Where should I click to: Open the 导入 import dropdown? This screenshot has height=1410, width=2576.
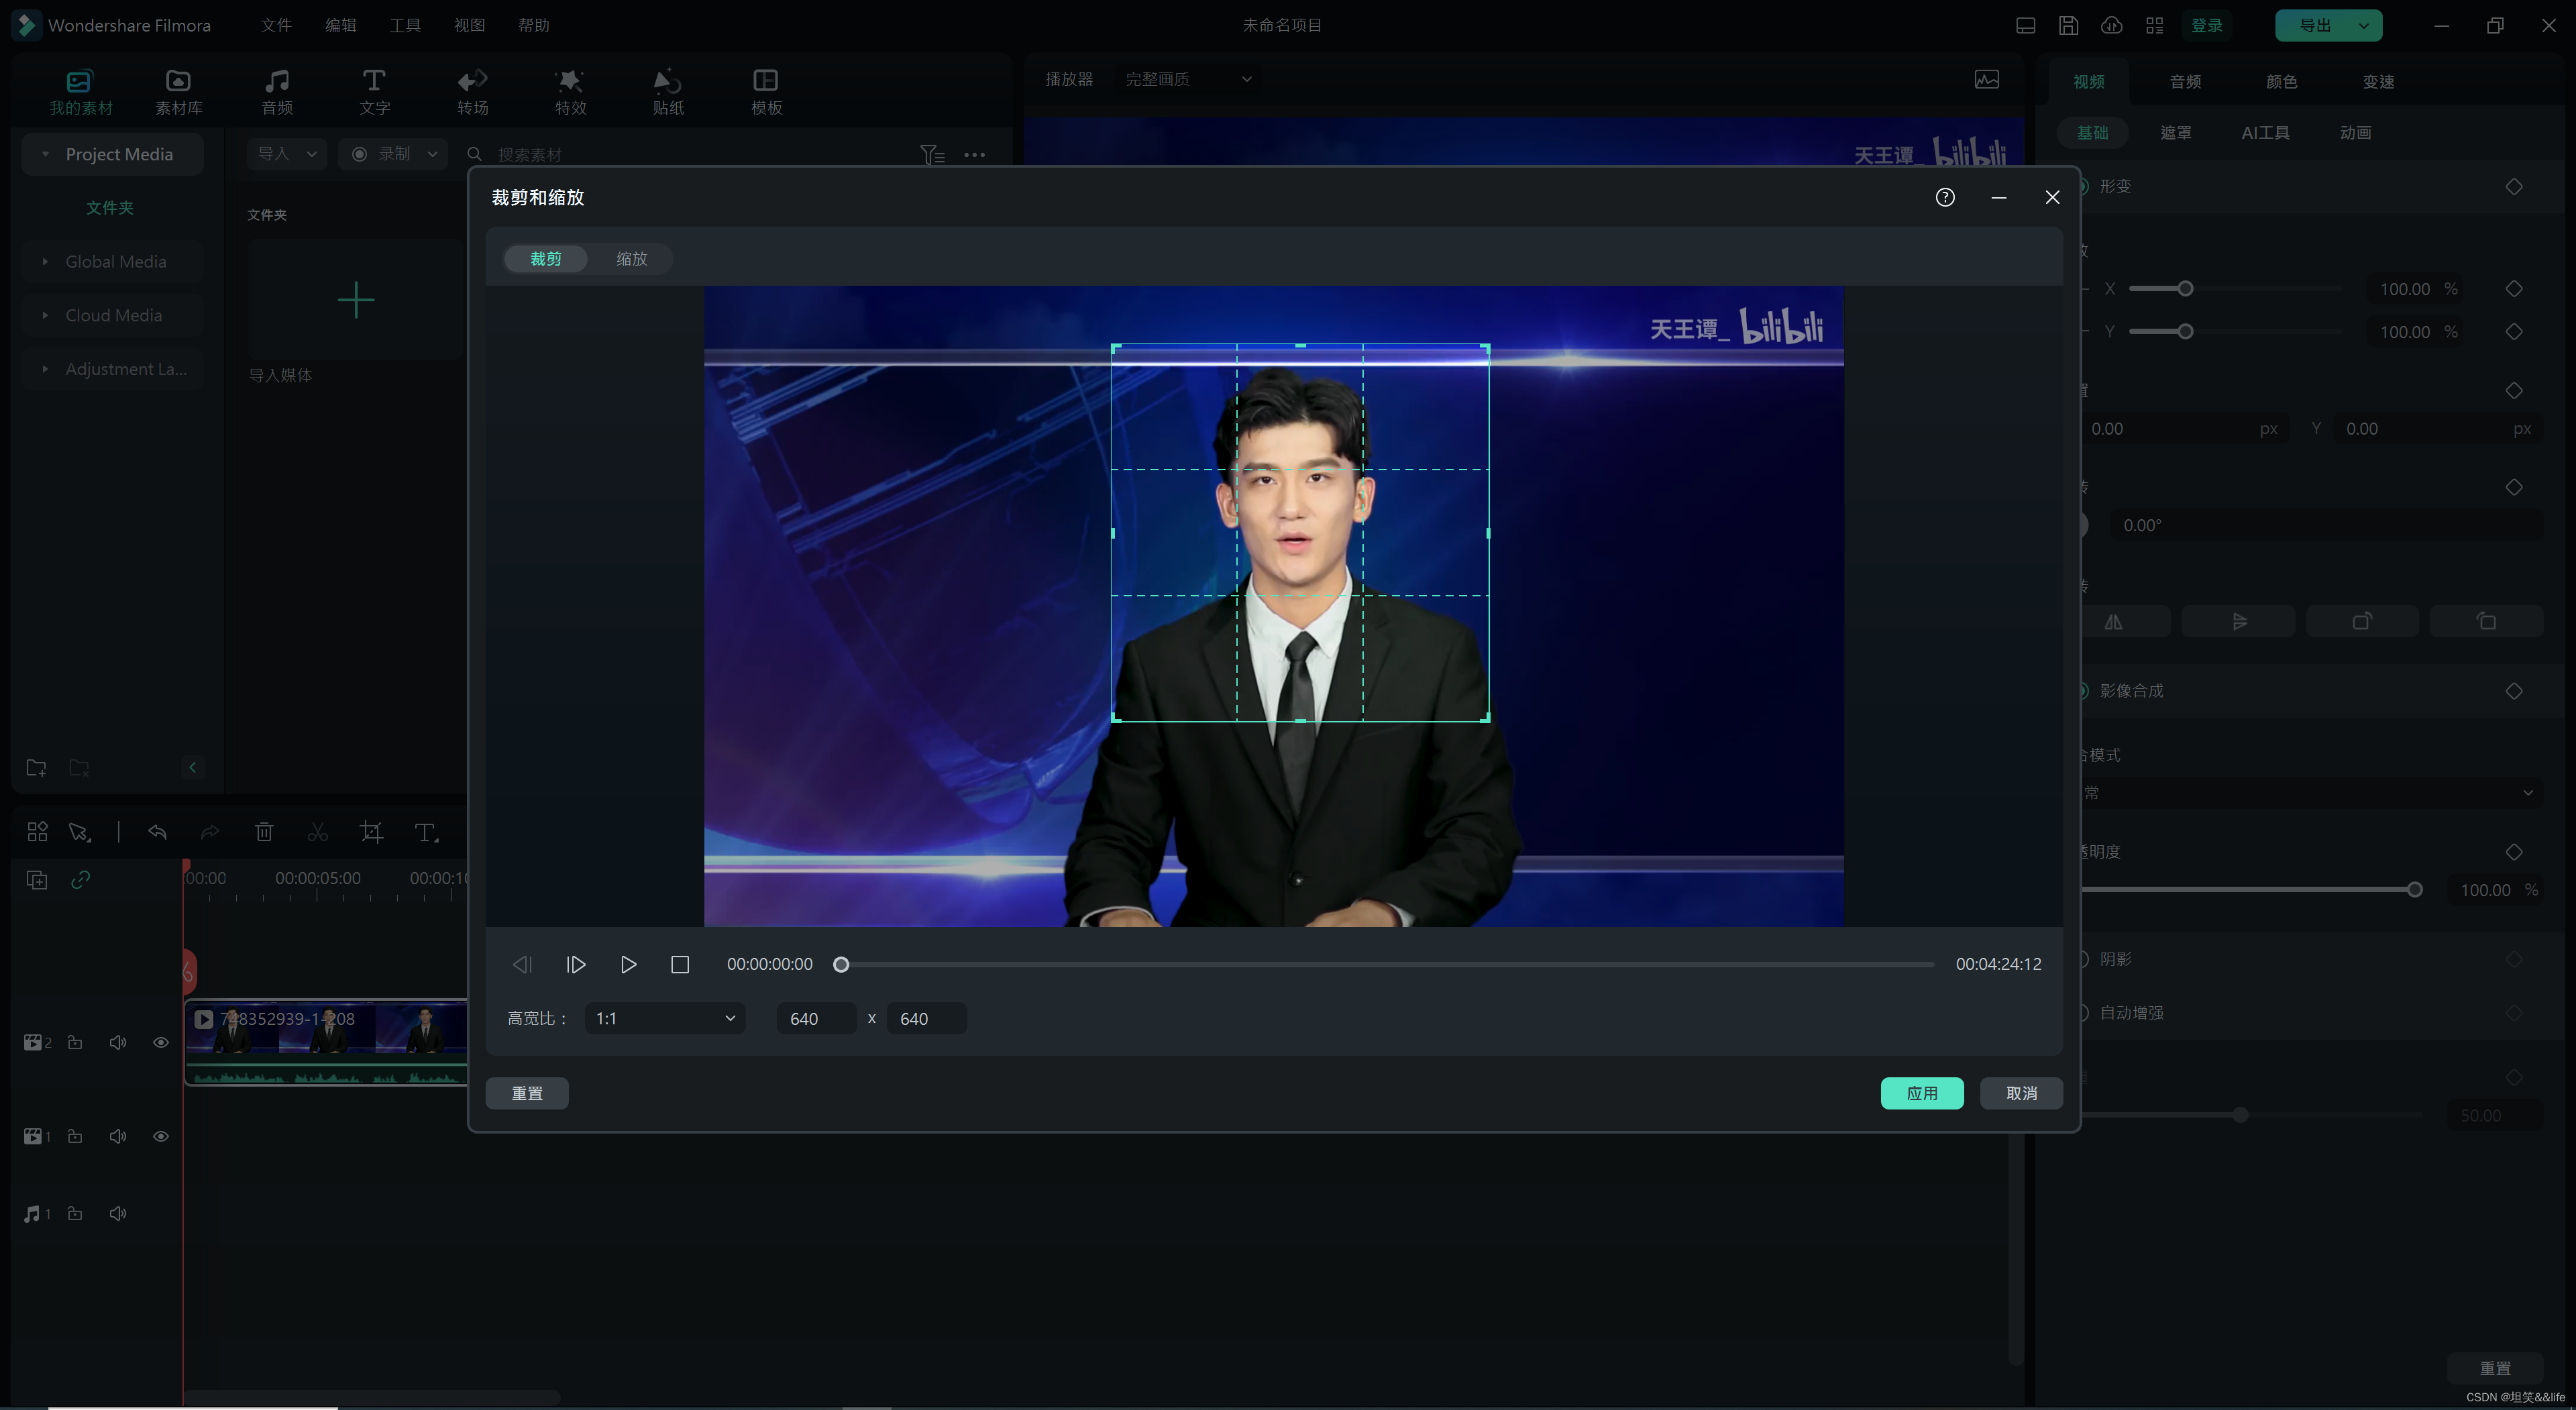(287, 154)
